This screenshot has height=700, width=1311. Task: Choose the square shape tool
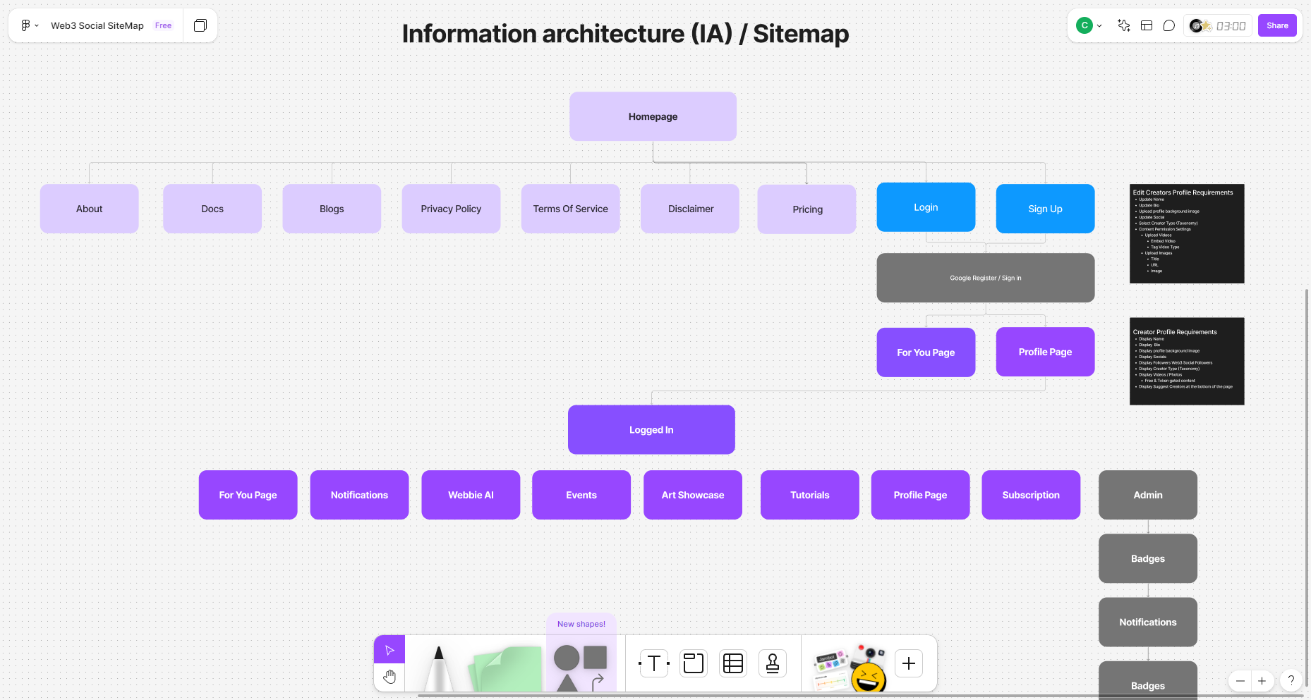(x=596, y=657)
